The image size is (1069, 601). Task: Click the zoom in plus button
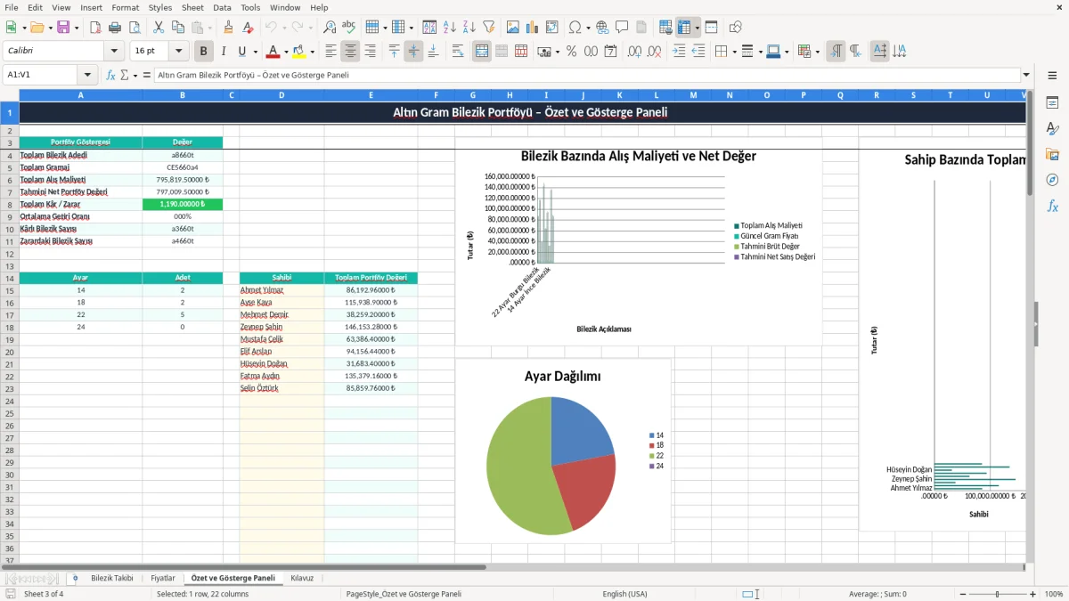click(x=1033, y=594)
